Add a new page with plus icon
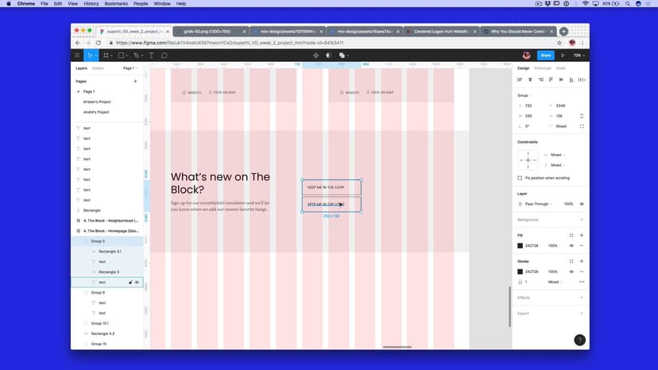658x370 pixels. (135, 81)
